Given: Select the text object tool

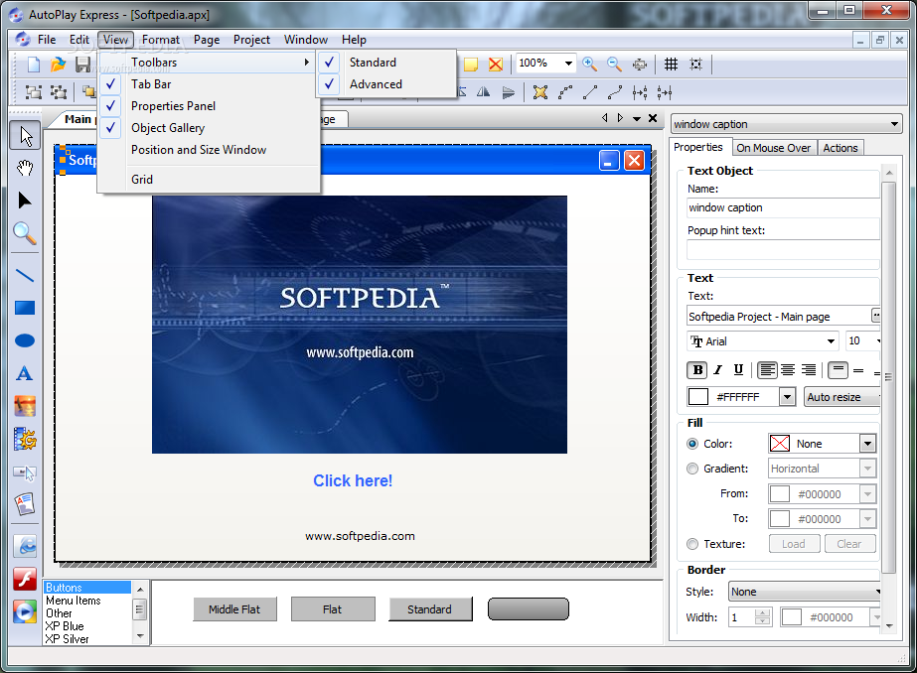Looking at the screenshot, I should point(25,373).
